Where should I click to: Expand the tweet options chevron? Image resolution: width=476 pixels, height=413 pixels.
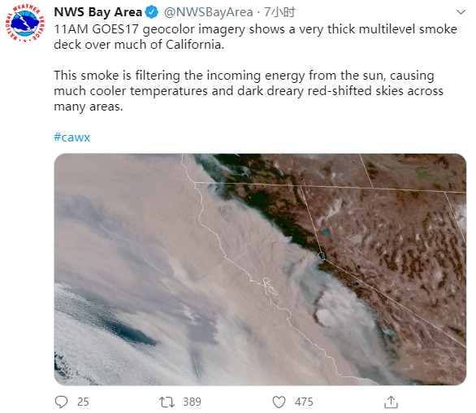pyautogui.click(x=461, y=12)
